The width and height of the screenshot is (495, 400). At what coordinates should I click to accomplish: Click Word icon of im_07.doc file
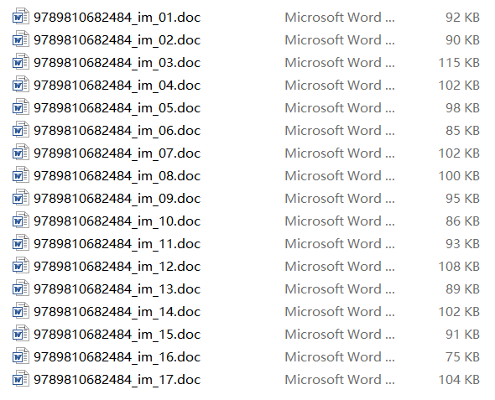[21, 153]
